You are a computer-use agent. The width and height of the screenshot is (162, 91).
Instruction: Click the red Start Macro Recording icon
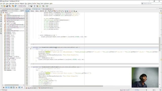click(70, 11)
